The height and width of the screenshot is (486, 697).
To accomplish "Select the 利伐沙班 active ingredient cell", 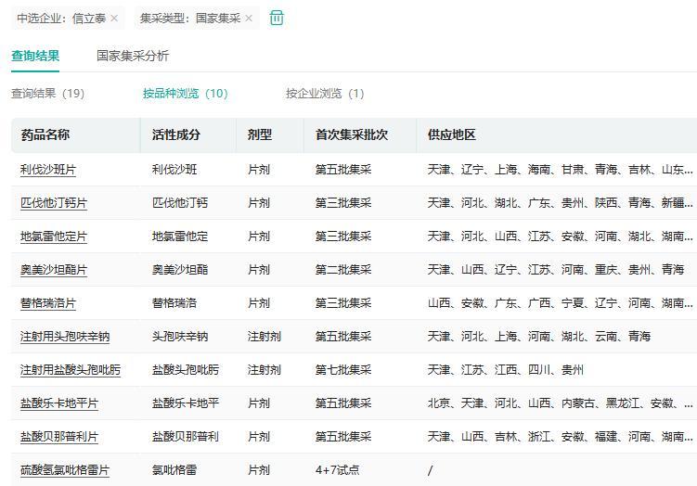I will (174, 170).
